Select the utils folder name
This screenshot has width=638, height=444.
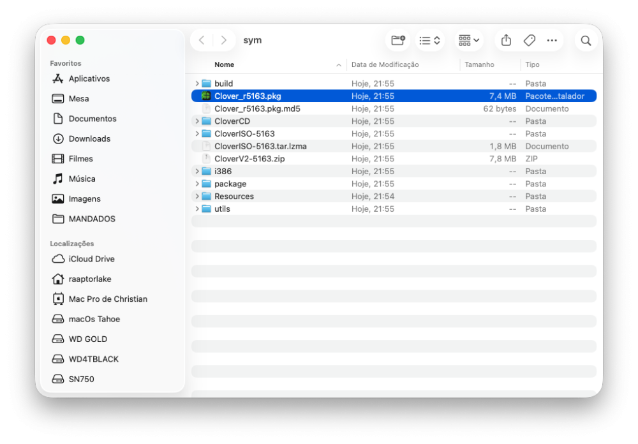(x=222, y=209)
